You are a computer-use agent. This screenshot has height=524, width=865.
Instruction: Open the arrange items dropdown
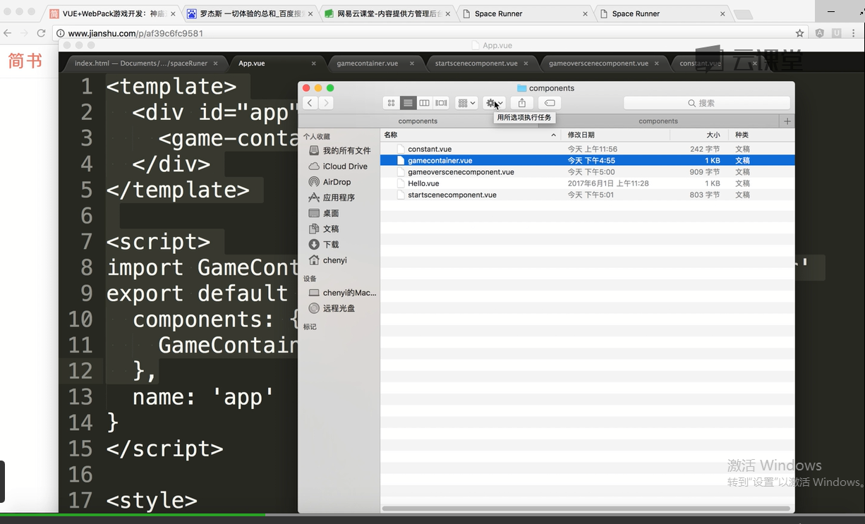pos(466,103)
